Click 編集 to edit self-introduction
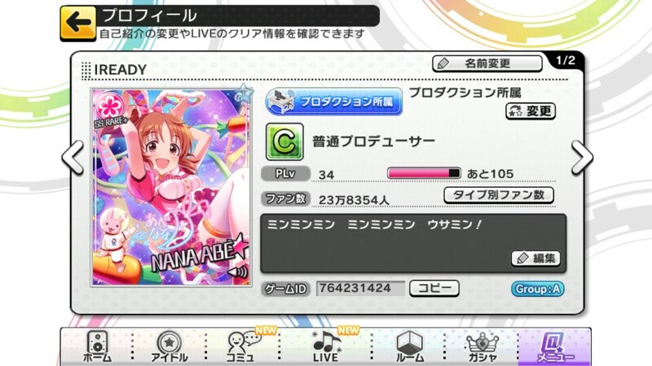The width and height of the screenshot is (652, 366). [x=535, y=259]
